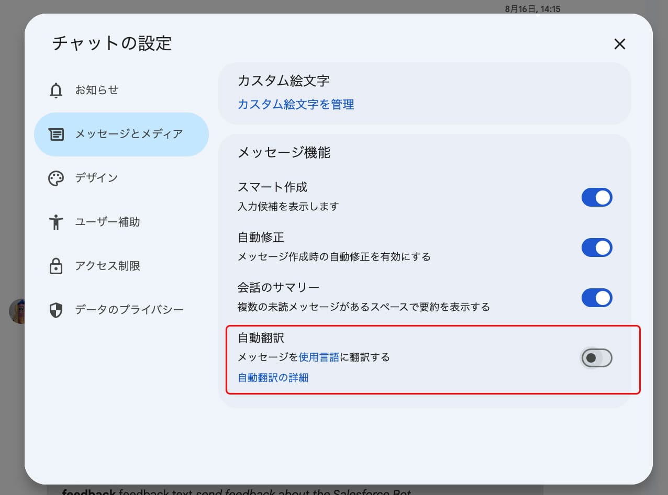Switch to データのプライバシー label
The image size is (668, 495).
click(129, 310)
